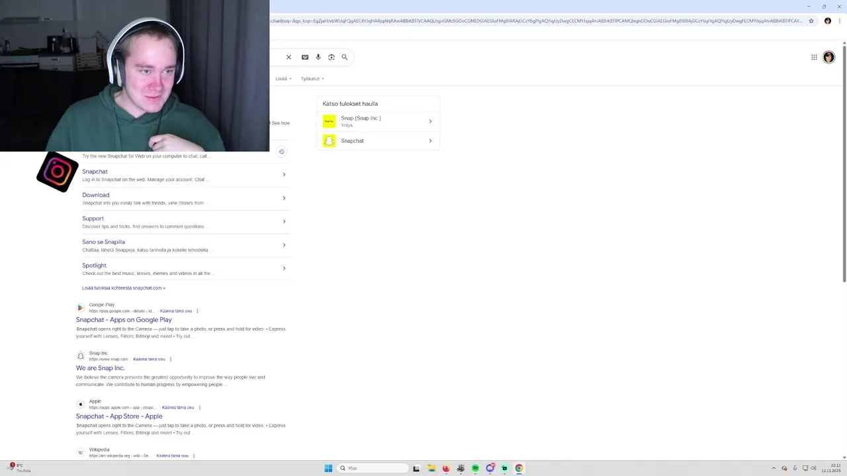The height and width of the screenshot is (476, 847).
Task: Translate the Apple result page
Action: [x=178, y=407]
